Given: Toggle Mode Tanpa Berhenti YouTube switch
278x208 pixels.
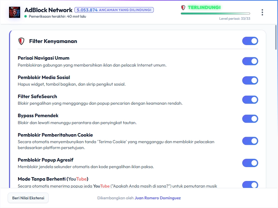Looking at the screenshot, I should (250, 184).
